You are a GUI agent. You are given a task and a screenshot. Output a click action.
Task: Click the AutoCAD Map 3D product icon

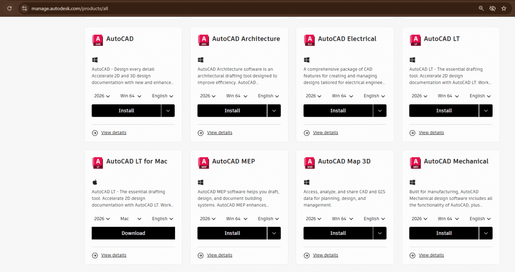(x=309, y=162)
